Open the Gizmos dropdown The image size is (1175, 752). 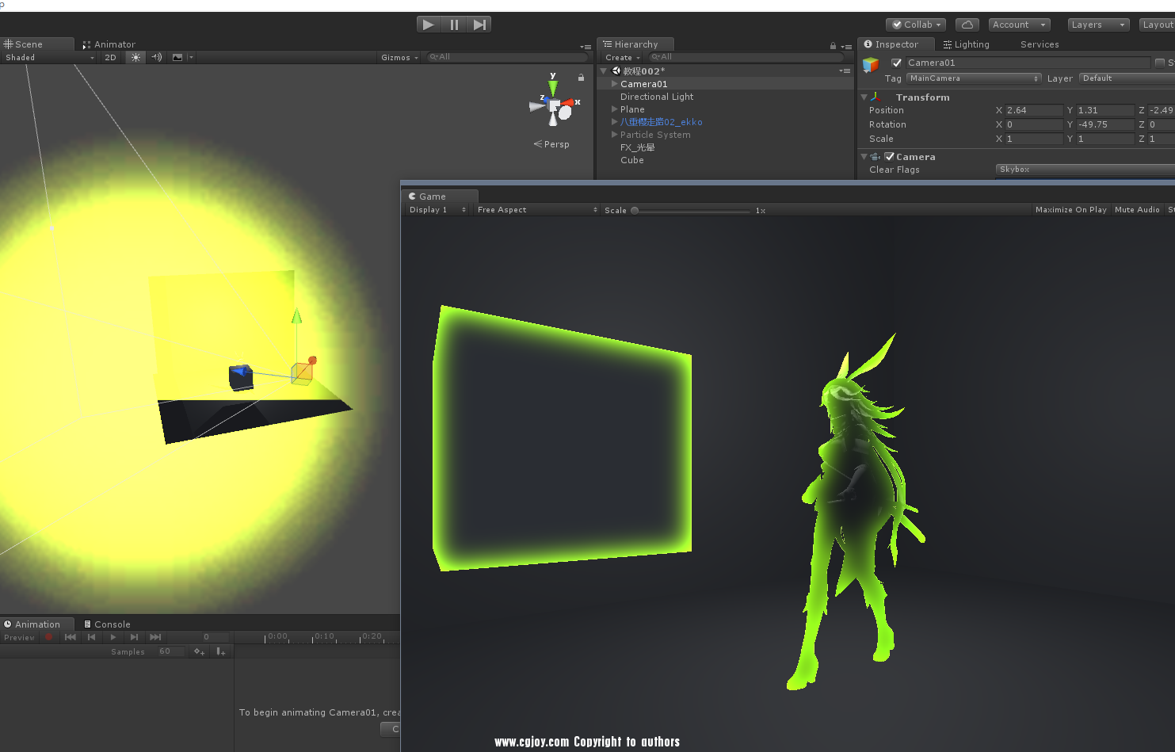coord(399,57)
